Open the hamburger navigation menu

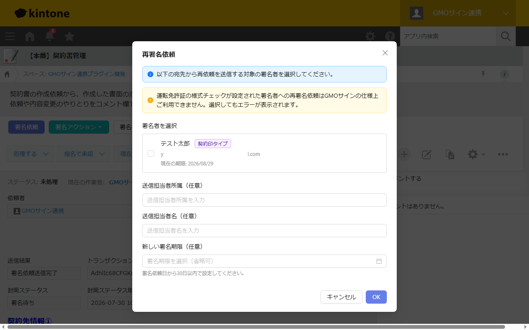(10, 36)
